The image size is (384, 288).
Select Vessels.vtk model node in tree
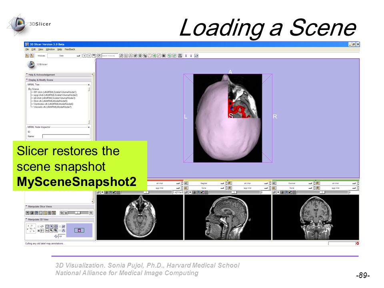52,107
